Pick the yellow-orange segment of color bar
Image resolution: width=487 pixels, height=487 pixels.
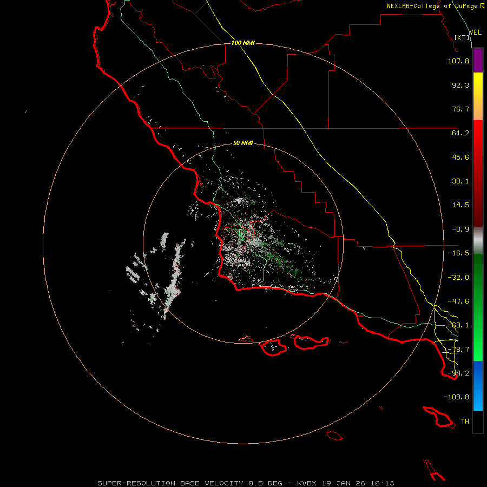click(478, 96)
